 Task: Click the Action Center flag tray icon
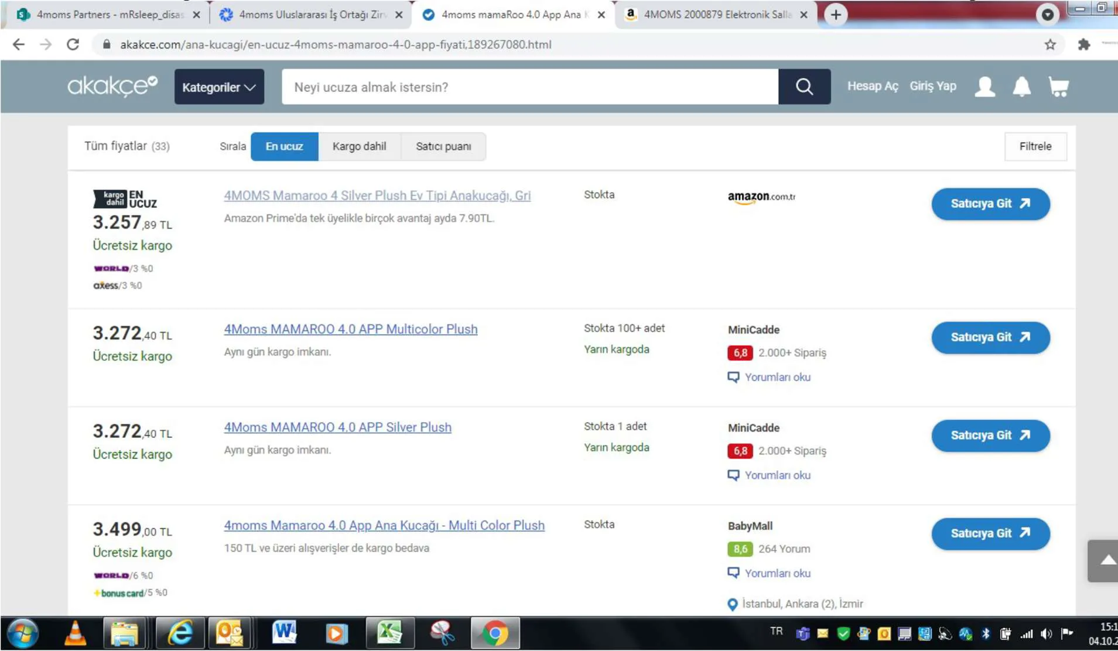click(x=1067, y=633)
